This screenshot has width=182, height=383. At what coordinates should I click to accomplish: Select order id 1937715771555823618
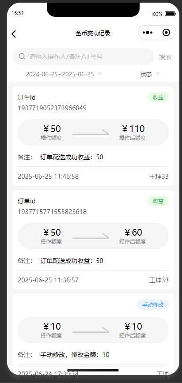pos(52,211)
